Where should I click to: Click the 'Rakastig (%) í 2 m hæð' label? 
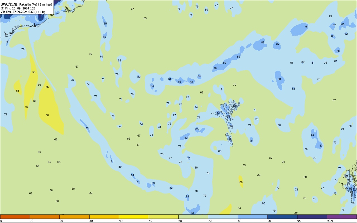[36, 4]
